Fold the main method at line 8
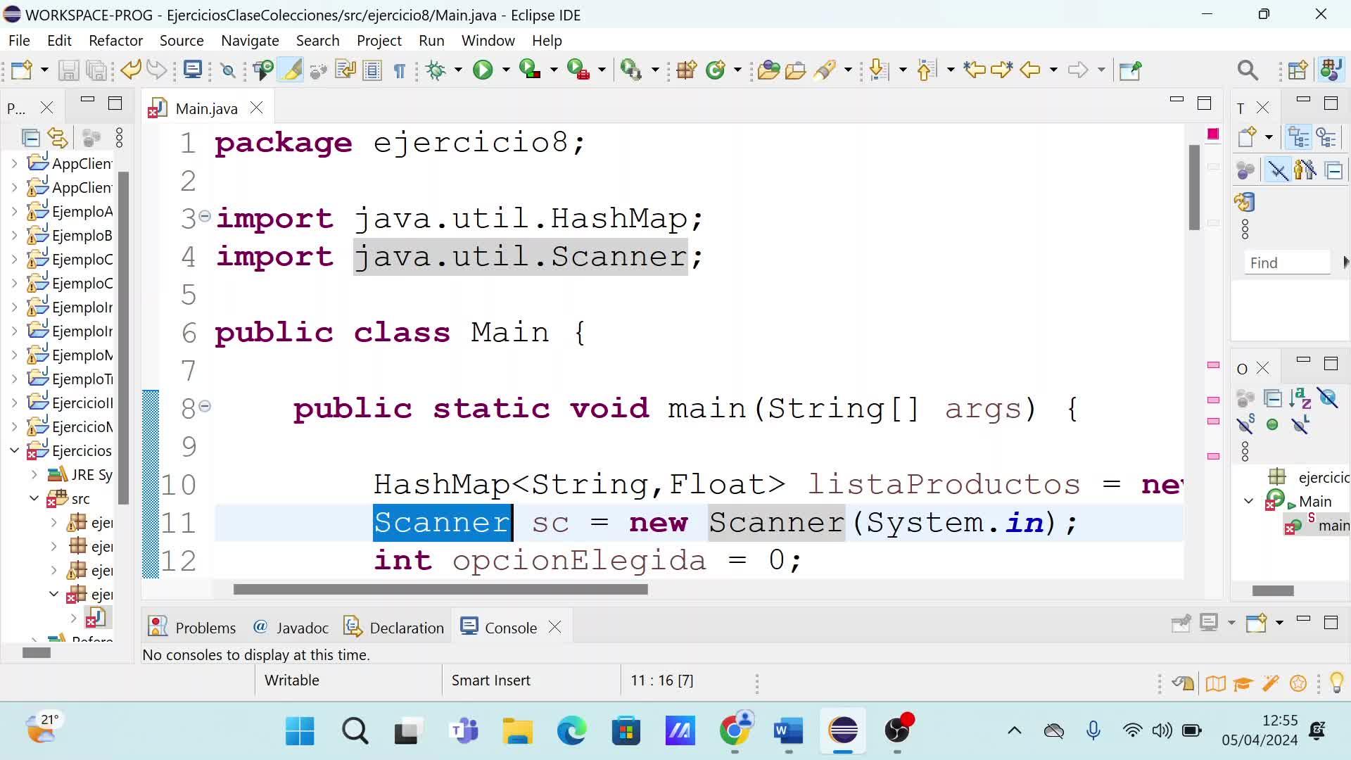Screen dimensions: 1351x760 coord(205,406)
